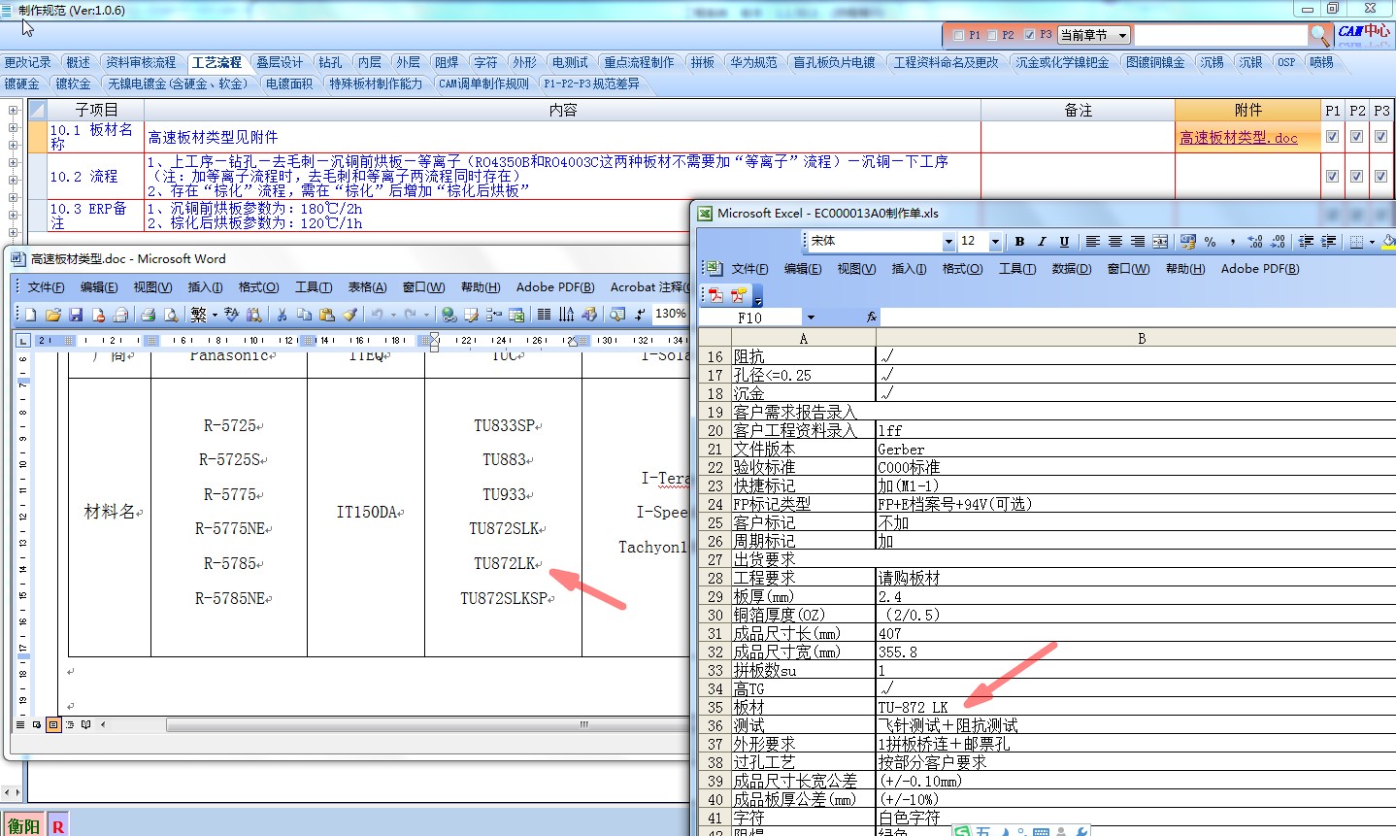Toggle P2 checkbox for row 10.2 流程

[x=1356, y=177]
